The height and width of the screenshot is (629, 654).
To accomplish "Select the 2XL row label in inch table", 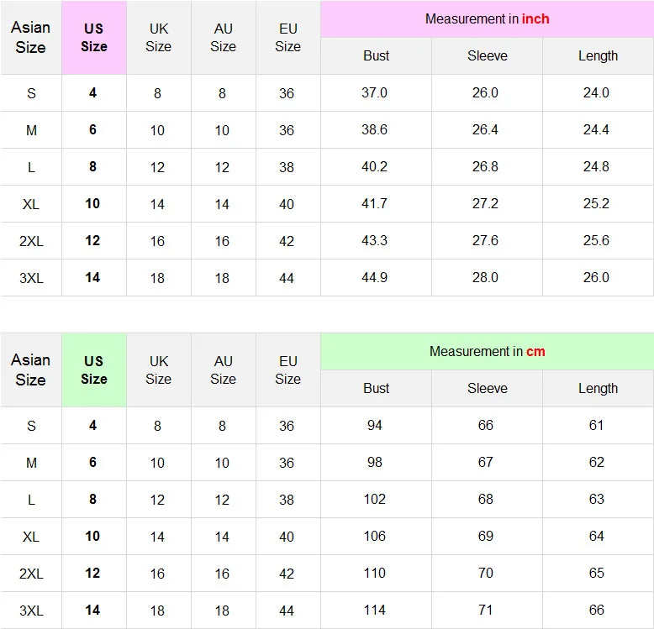I will pyautogui.click(x=31, y=241).
